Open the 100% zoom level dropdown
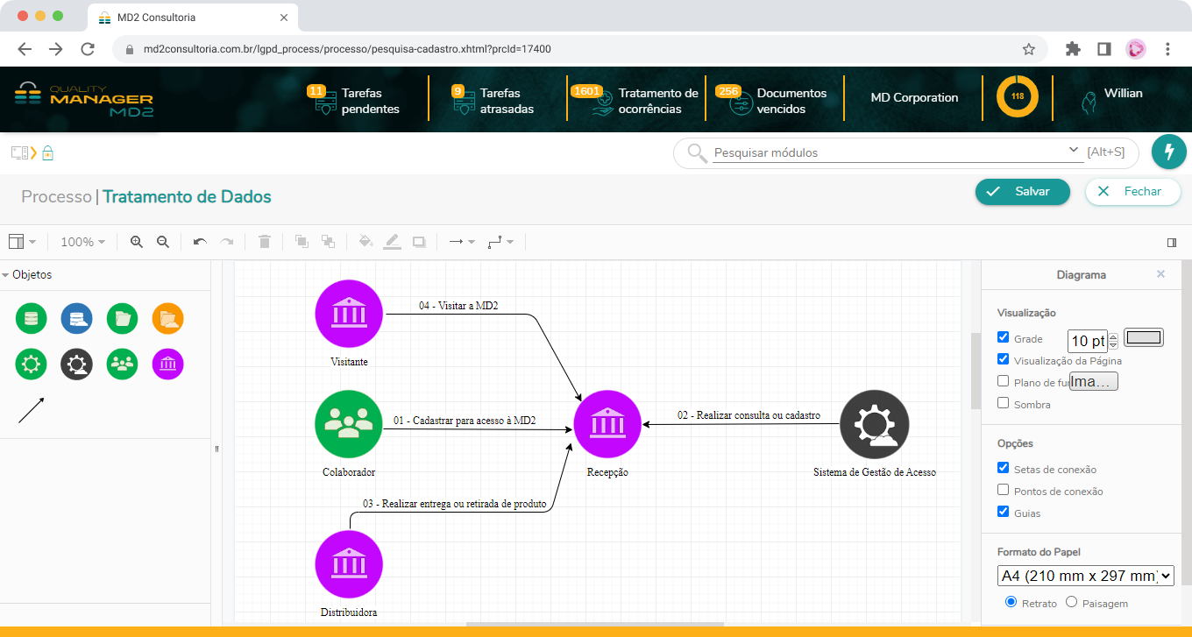1192x637 pixels. 83,242
